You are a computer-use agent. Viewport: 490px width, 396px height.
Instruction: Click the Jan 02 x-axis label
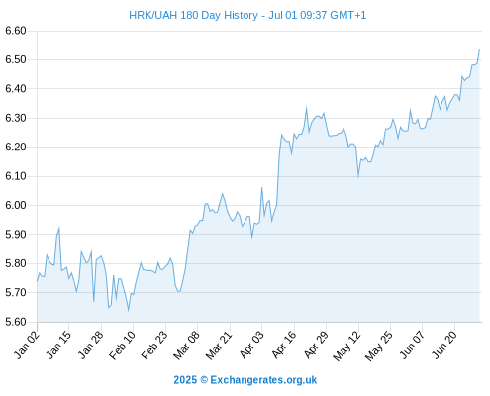27,345
